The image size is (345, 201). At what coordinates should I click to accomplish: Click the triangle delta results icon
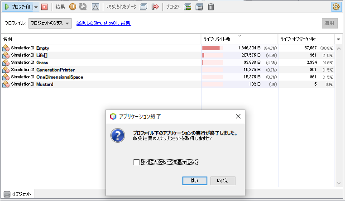pos(95,7)
